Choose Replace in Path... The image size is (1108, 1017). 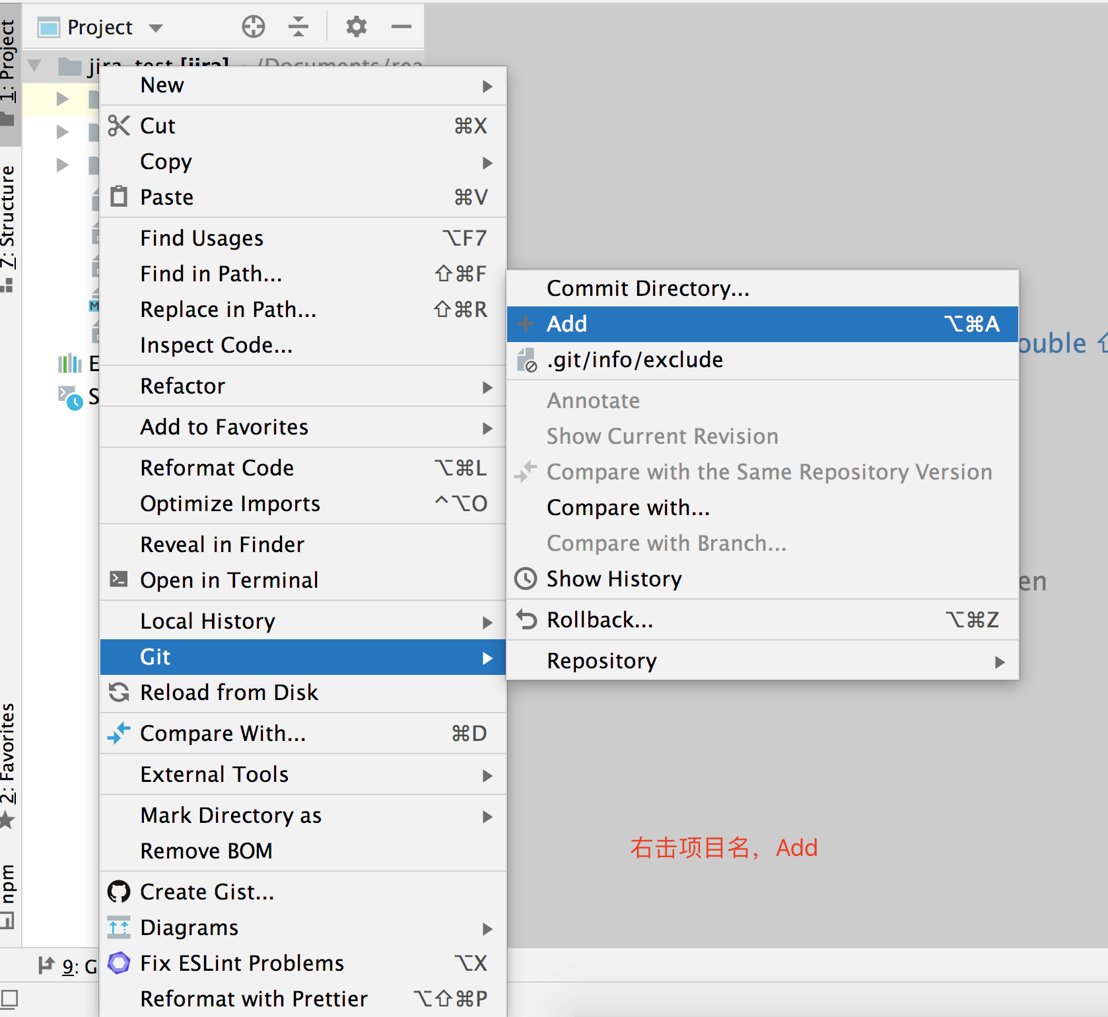click(x=303, y=309)
